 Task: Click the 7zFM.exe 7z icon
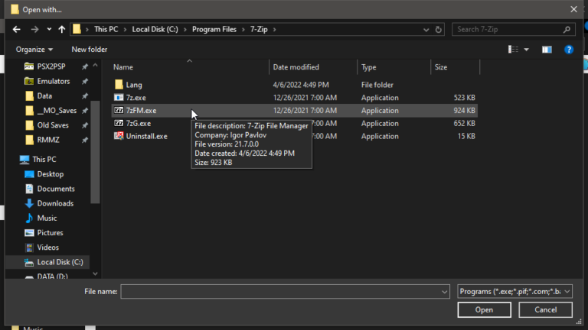pos(119,110)
